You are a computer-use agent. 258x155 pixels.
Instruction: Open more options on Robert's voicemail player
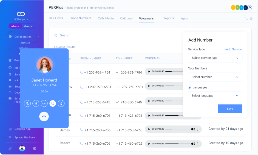pos(198,144)
